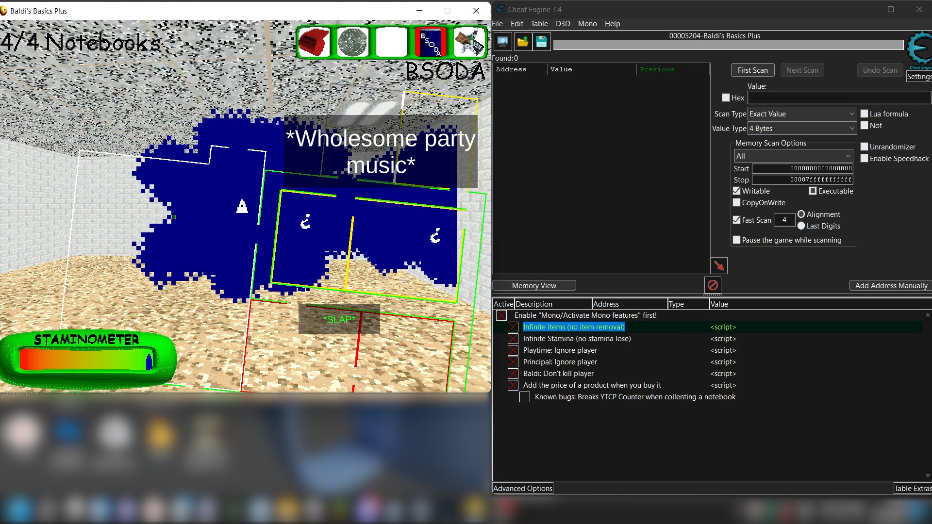Click the red arrow/pointer icon in Cheat Engine

coord(718,265)
